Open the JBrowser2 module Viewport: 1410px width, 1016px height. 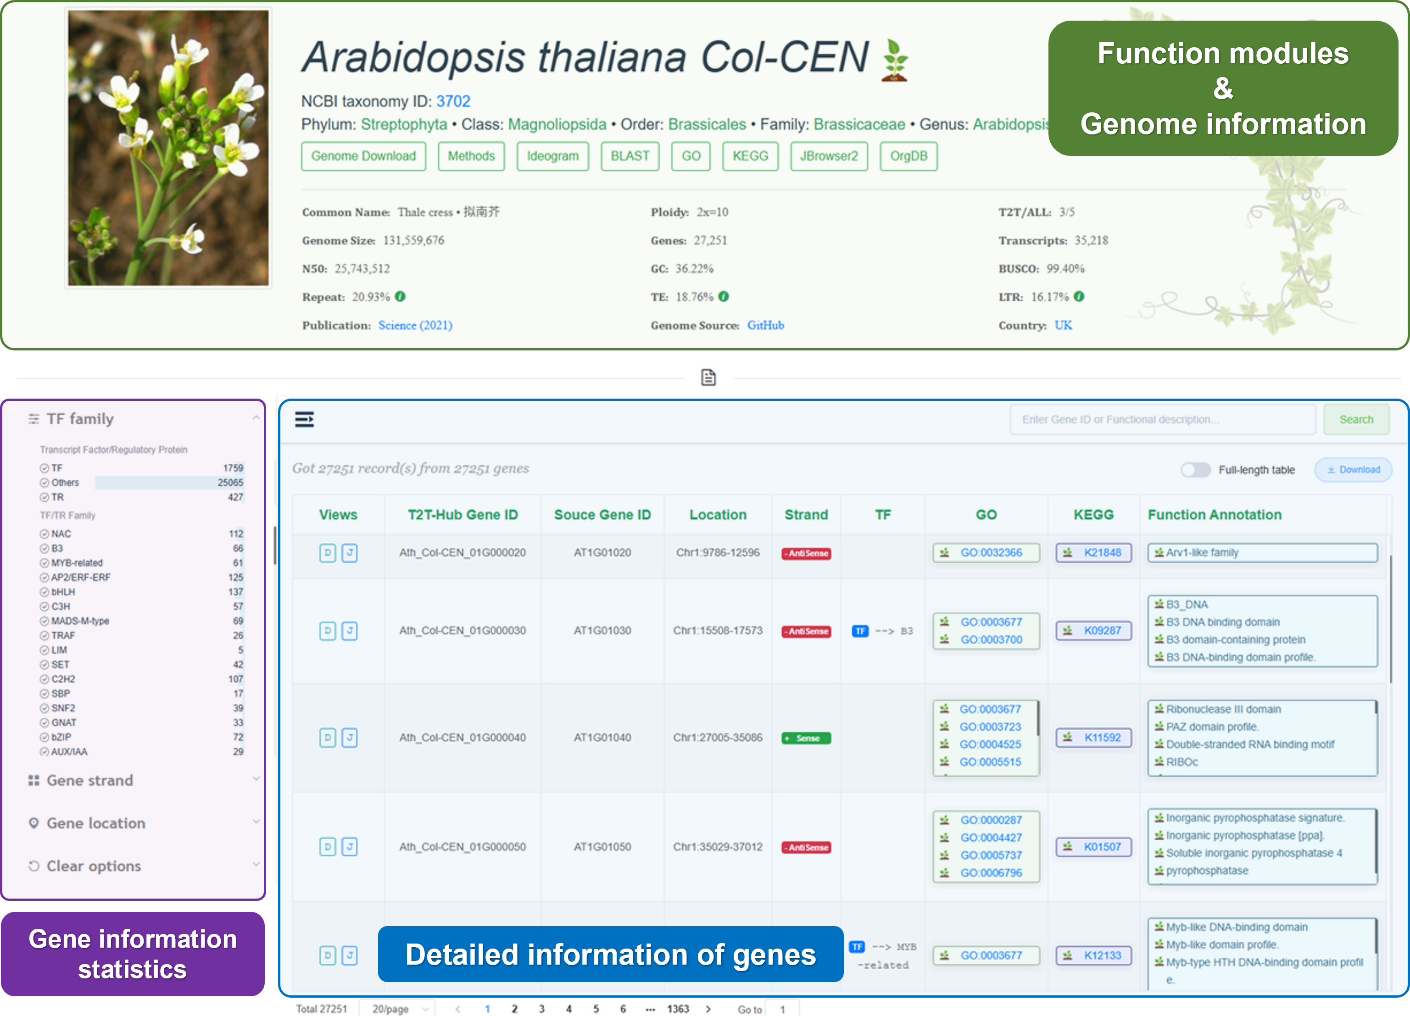[x=829, y=156]
